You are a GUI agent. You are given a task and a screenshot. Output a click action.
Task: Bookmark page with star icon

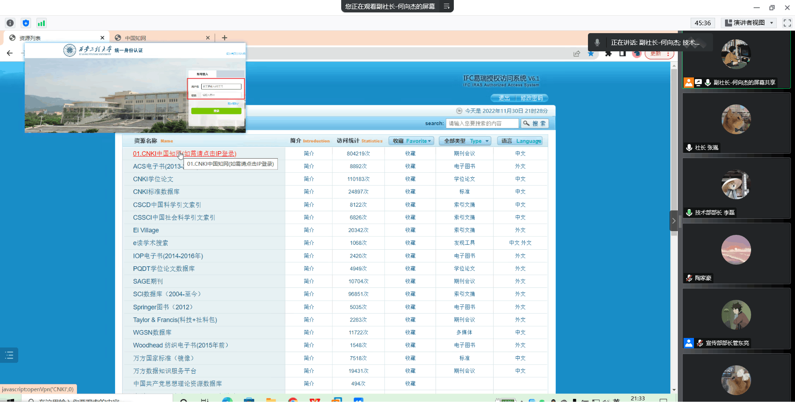(591, 53)
